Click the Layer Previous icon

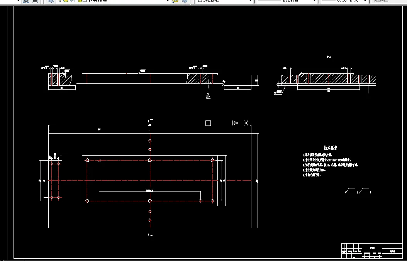[184, 1]
